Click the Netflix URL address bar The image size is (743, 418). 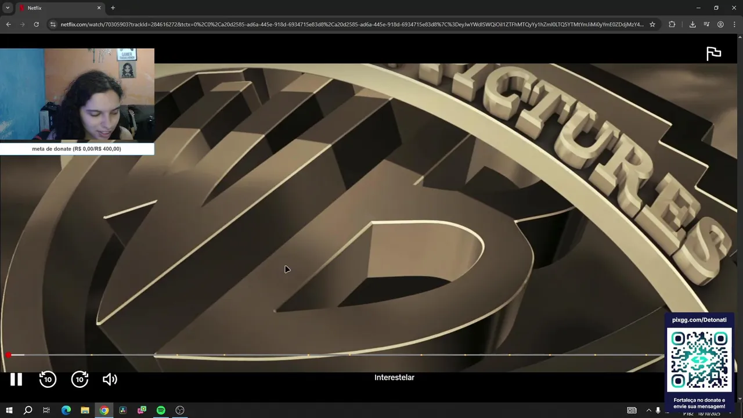(x=352, y=24)
